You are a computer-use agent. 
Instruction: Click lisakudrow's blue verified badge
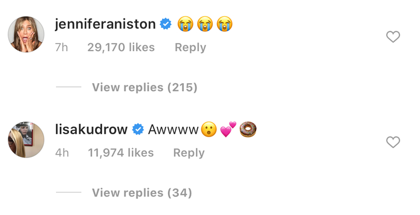coord(138,130)
